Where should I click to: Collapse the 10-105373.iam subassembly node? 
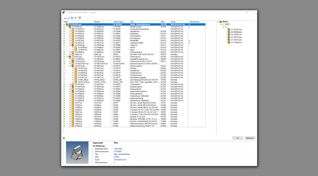pos(70,66)
